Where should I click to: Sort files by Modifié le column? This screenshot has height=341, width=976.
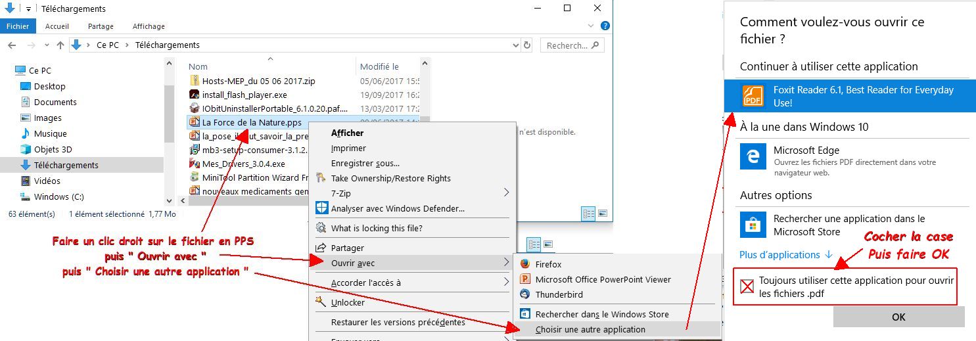coord(379,66)
